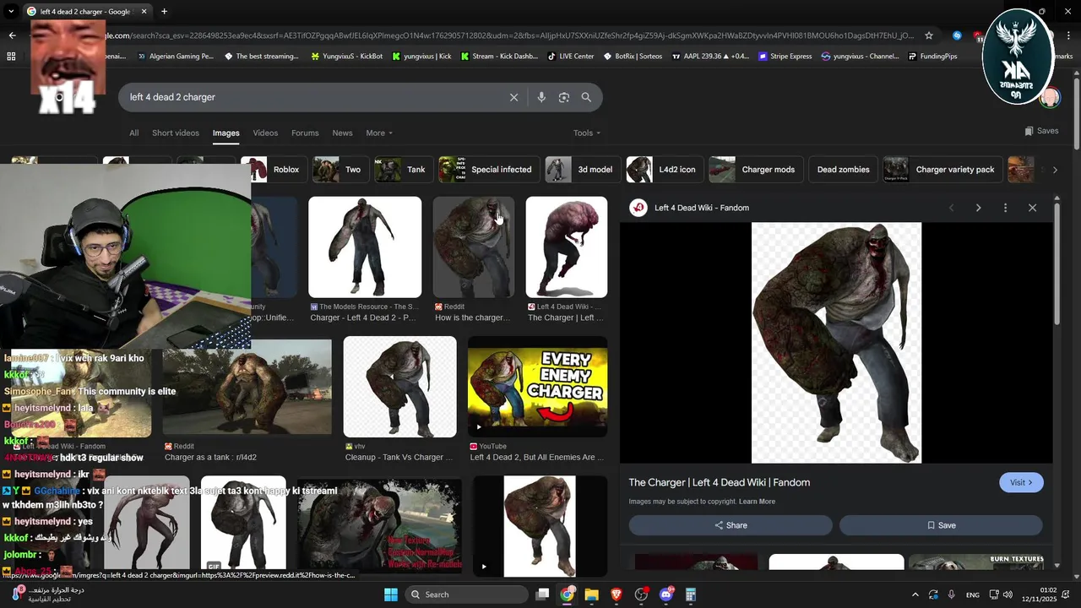Open OBS Studio from the taskbar
The width and height of the screenshot is (1081, 608).
tap(641, 594)
